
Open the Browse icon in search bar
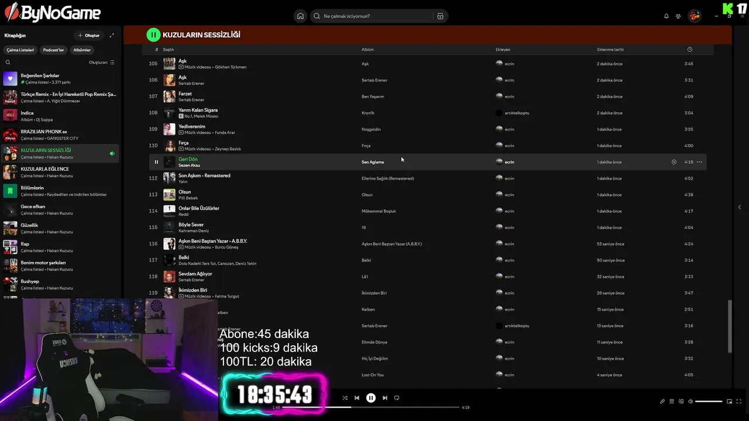[x=440, y=16]
